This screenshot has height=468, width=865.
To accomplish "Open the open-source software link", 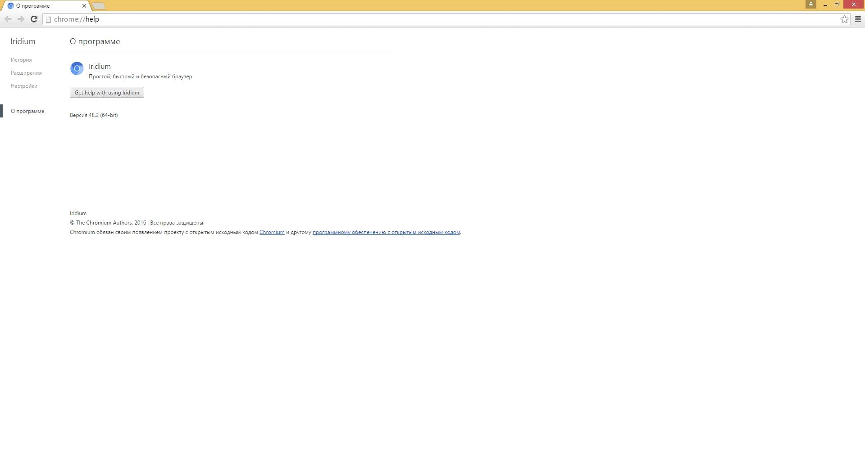I will point(386,232).
